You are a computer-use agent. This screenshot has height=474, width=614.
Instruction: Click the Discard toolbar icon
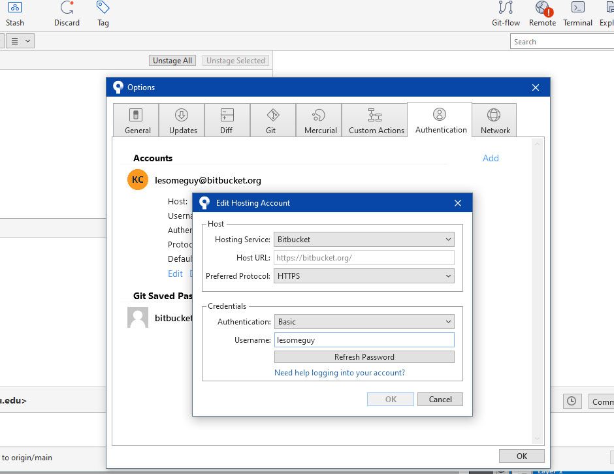[67, 14]
